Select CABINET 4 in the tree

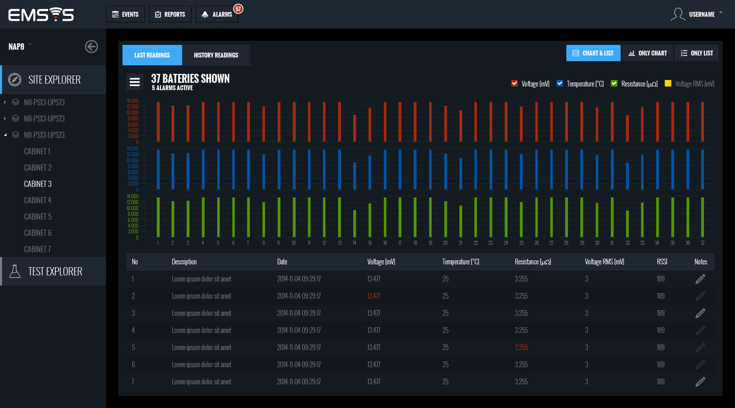pos(38,200)
